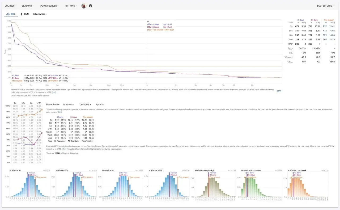This screenshot has width=340, height=210.
Task: Open top toolbar OPTIONS menu
Action: pyautogui.click(x=71, y=6)
